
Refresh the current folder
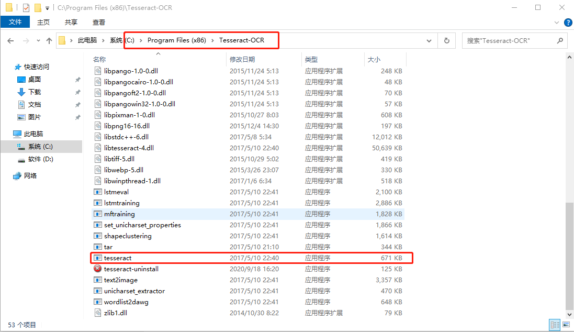point(447,41)
